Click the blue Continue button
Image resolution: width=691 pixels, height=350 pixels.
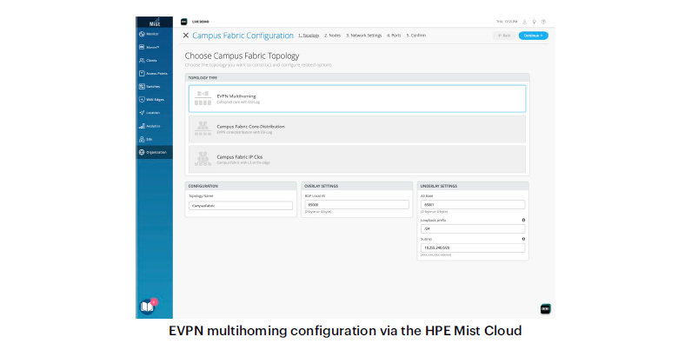pos(533,36)
